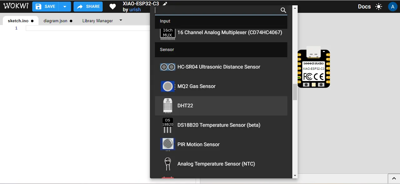Click the pencil icon to rename project
400x184 pixels.
pos(165,4)
